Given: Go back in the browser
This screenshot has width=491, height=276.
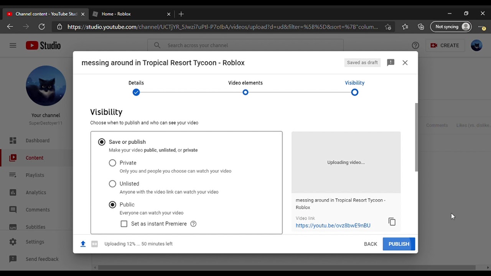Looking at the screenshot, I should [x=10, y=26].
